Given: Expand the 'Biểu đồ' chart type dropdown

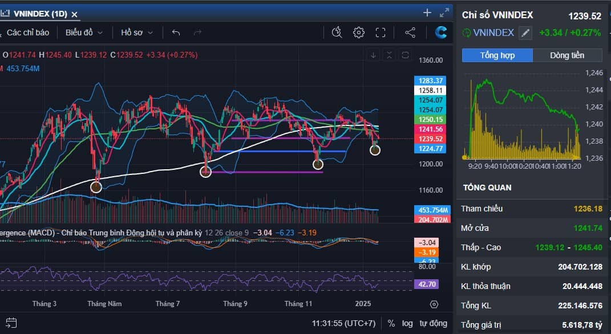Looking at the screenshot, I should point(84,32).
